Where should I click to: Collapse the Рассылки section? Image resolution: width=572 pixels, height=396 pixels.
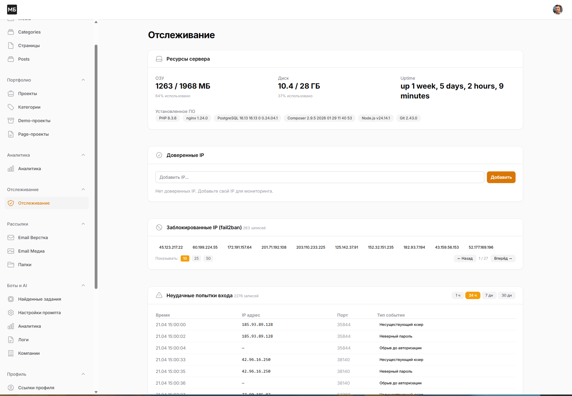(x=83, y=224)
